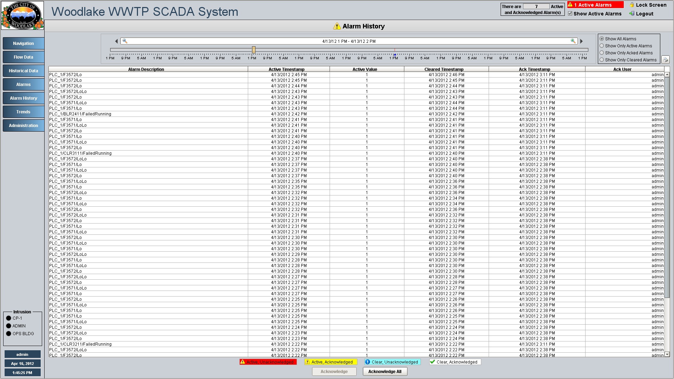Click the Active, Unacknowledged legend icon
The image size is (674, 379).
coord(242,362)
